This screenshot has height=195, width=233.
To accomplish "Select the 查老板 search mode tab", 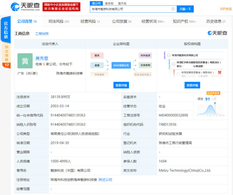I will 109,3.
